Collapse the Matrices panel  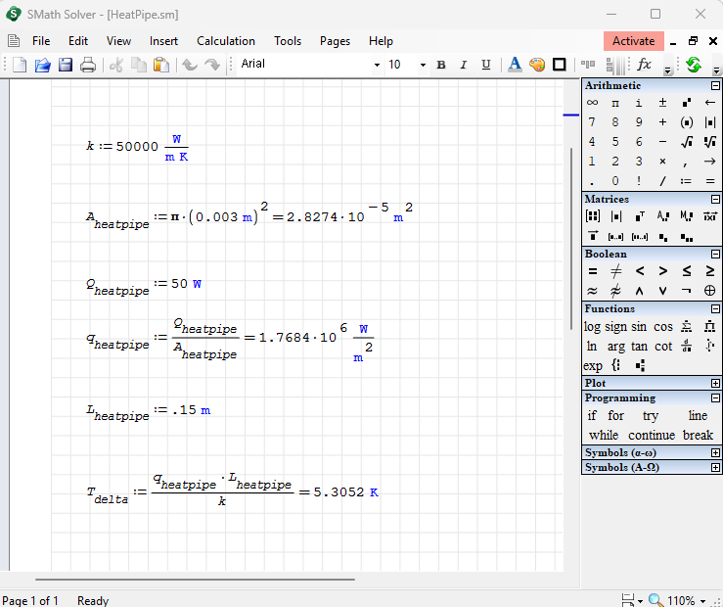click(715, 199)
